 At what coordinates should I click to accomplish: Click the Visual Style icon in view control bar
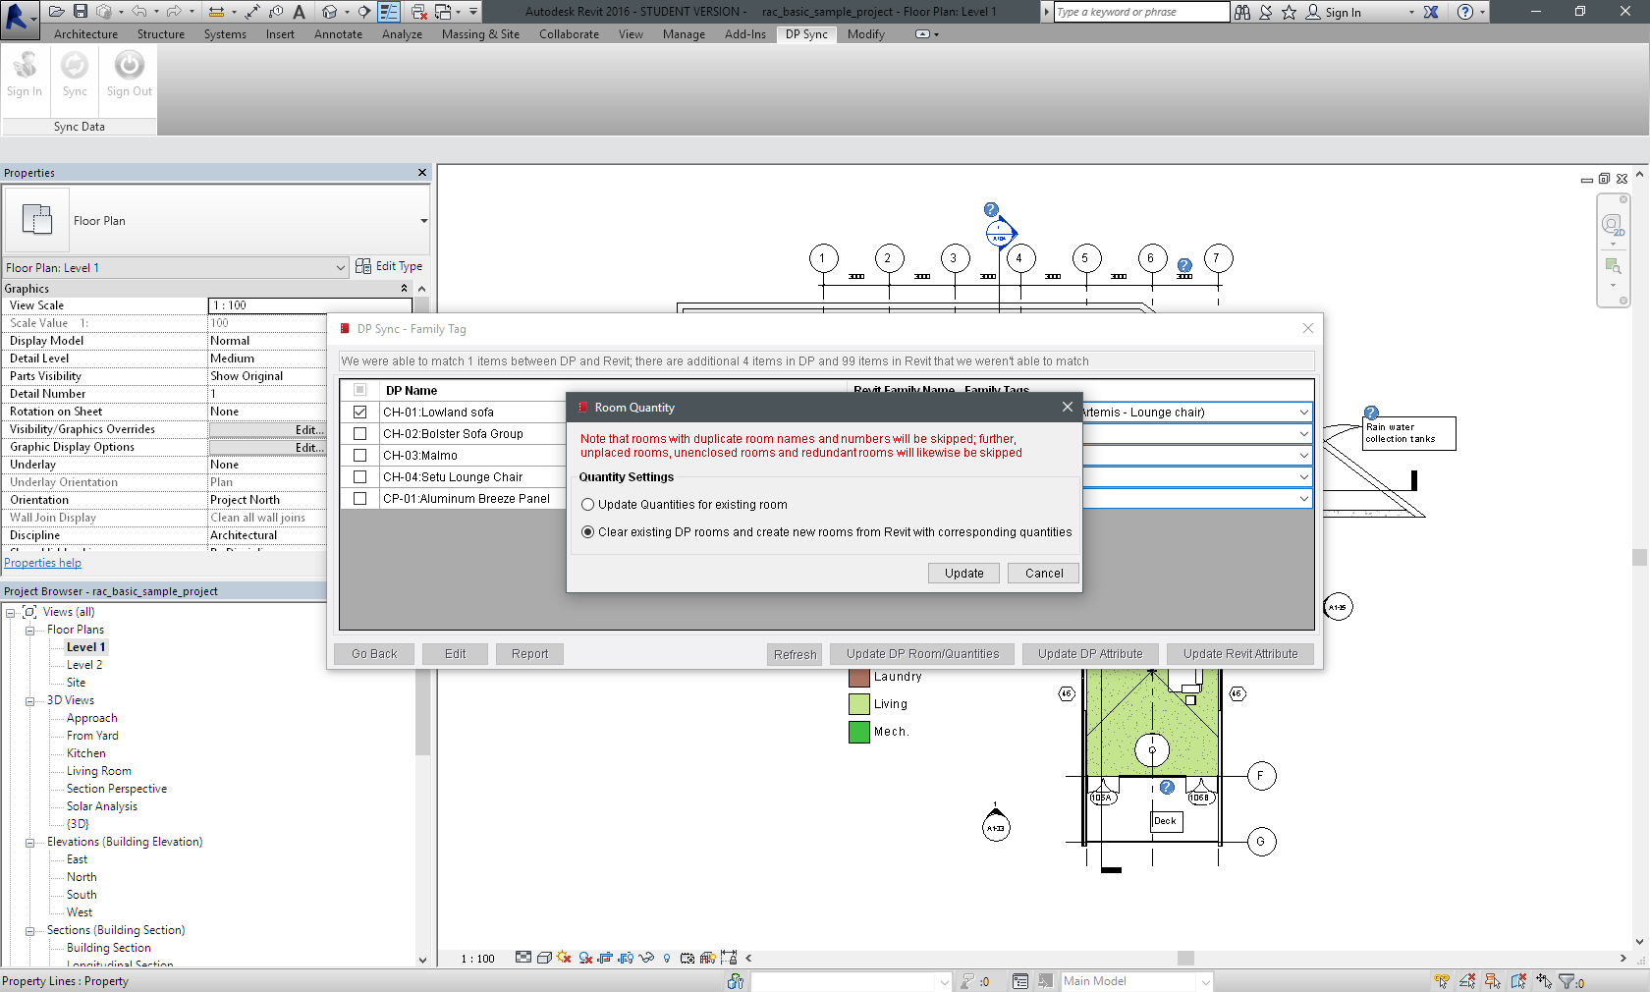544,958
